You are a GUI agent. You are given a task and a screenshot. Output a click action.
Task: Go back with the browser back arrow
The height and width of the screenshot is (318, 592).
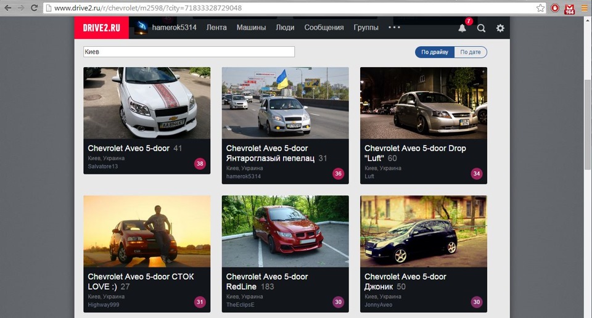[x=7, y=7]
